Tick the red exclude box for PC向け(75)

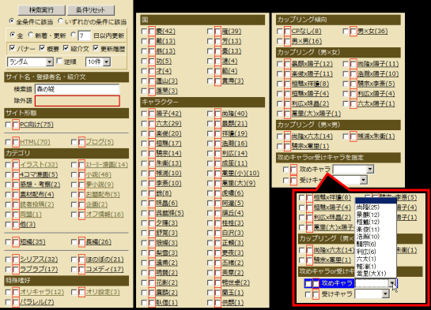(16, 125)
